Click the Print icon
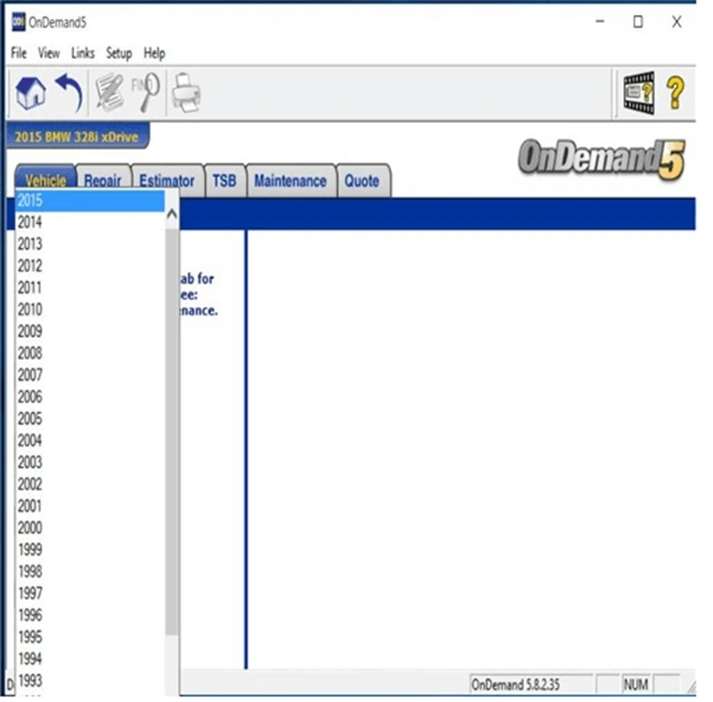 (x=186, y=93)
